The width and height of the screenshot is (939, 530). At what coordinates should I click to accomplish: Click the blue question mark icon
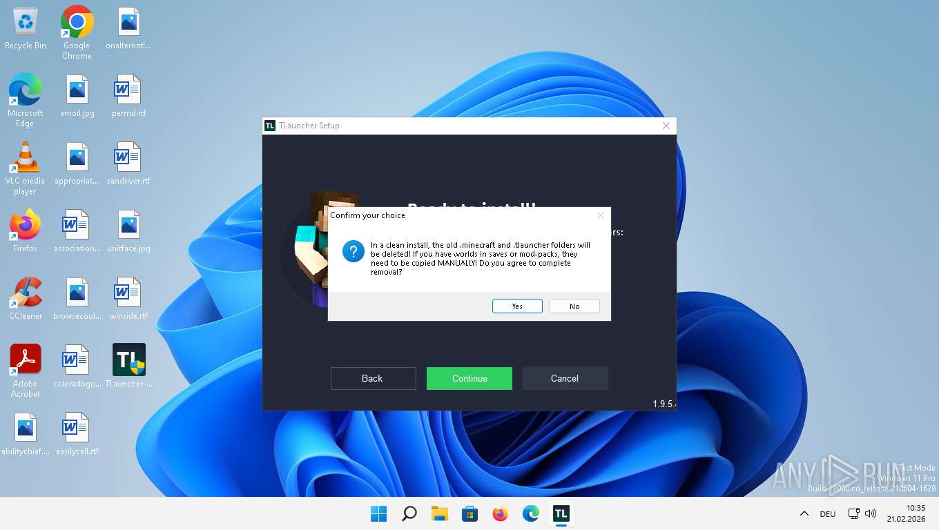point(353,251)
